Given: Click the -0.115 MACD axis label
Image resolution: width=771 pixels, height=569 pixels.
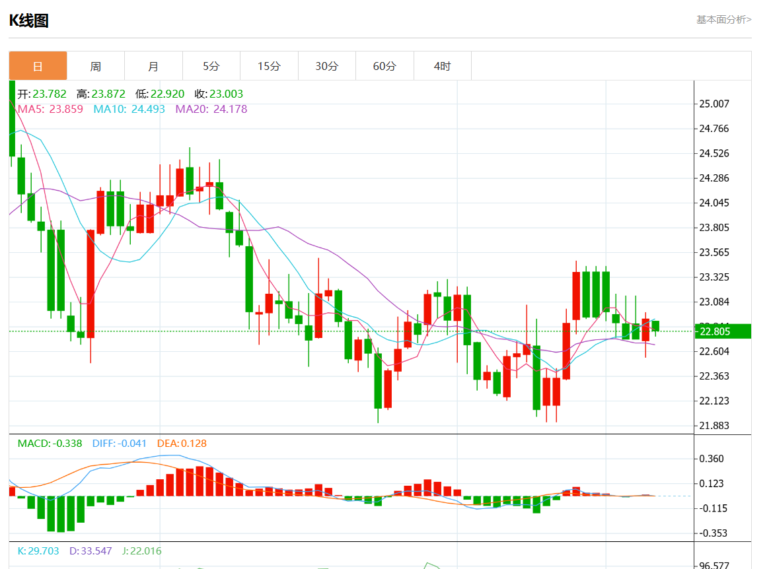Looking at the screenshot, I should (x=712, y=508).
